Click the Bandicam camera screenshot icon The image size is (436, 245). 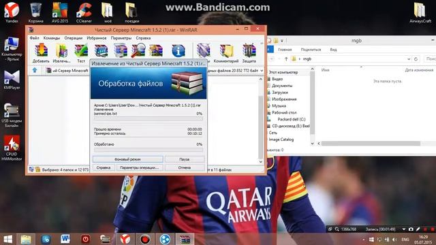[411, 229]
